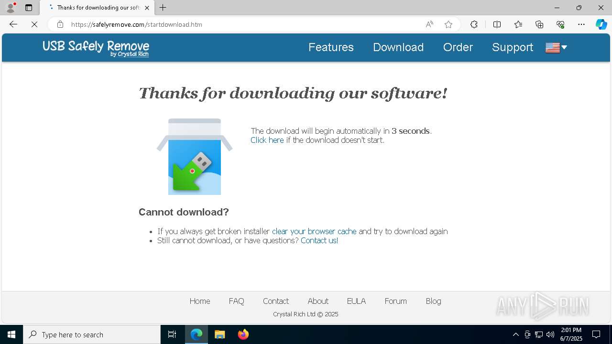Image resolution: width=612 pixels, height=344 pixels.
Task: Click the taskbar search box
Action: click(92, 334)
